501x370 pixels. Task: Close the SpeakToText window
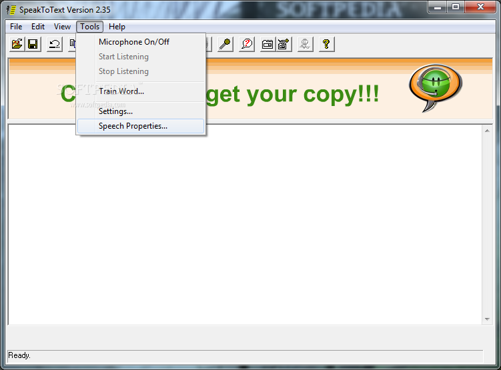point(480,7)
